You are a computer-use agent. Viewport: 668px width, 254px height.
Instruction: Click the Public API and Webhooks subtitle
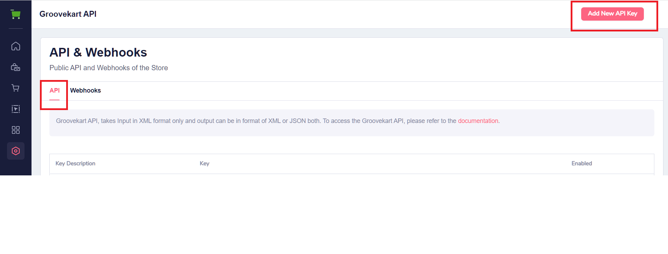[x=109, y=68]
